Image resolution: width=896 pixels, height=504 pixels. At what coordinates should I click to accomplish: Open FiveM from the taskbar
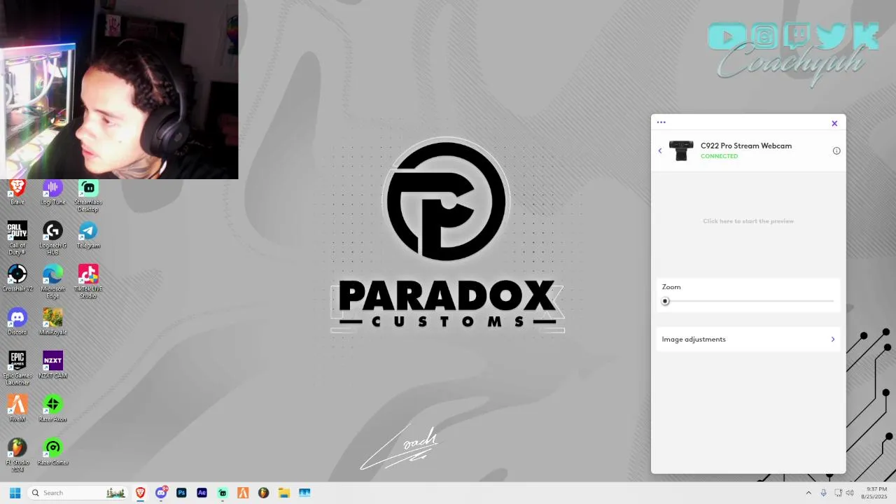[x=243, y=493]
